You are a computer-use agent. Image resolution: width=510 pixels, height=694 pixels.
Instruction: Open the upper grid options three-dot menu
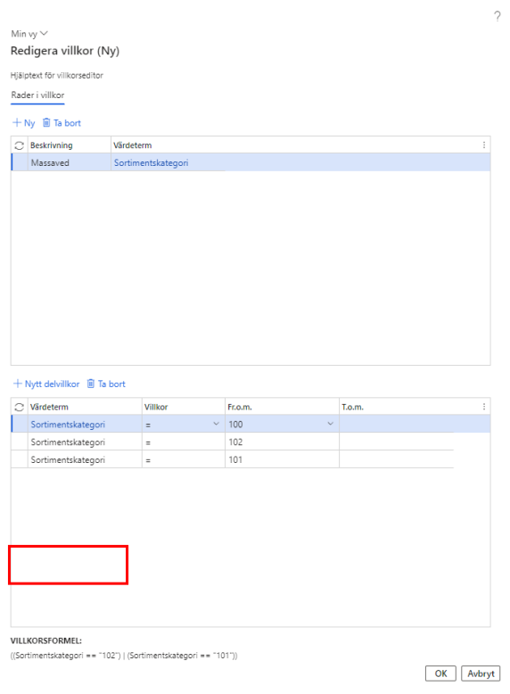pyautogui.click(x=484, y=145)
